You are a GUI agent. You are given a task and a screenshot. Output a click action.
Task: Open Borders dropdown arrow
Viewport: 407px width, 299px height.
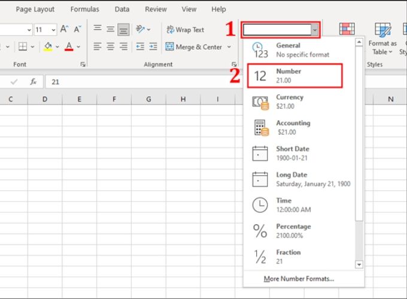coord(32,47)
